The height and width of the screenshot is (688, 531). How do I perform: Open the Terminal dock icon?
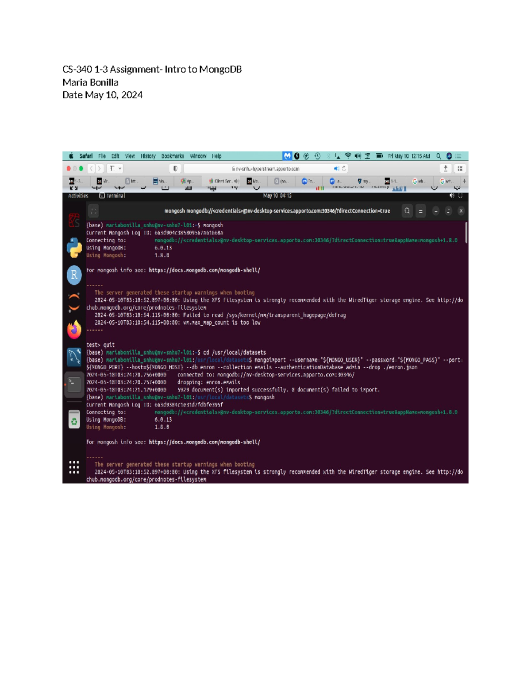point(74,384)
